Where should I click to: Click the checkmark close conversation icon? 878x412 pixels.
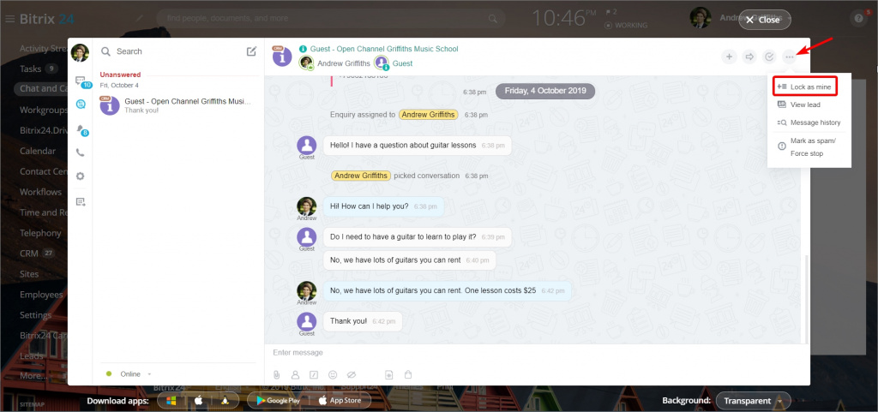(x=769, y=57)
